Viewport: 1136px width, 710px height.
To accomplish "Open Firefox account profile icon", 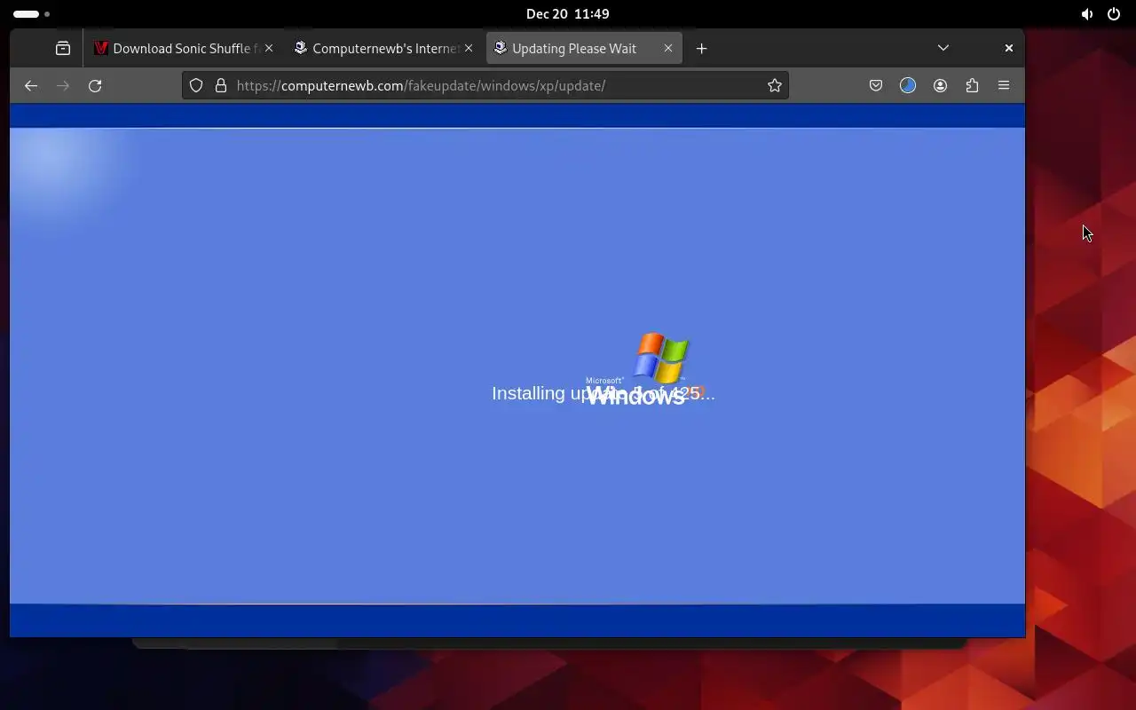I will click(x=940, y=85).
